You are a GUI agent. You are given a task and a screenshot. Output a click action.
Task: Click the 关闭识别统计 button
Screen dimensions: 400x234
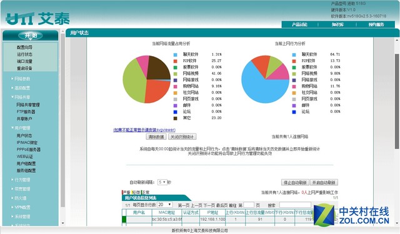[182, 137]
